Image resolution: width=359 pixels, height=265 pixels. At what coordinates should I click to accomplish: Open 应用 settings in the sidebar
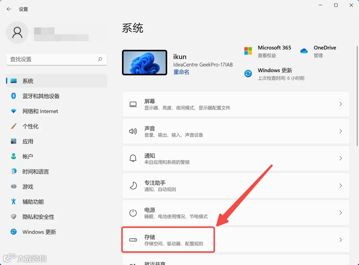click(57, 141)
